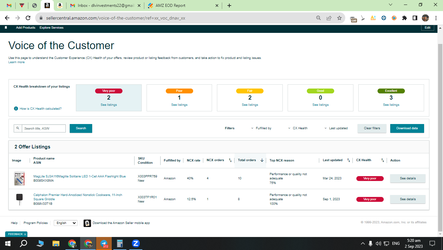Click the zoom magnifier icon in address bar
The image size is (443, 250).
[x=319, y=18]
